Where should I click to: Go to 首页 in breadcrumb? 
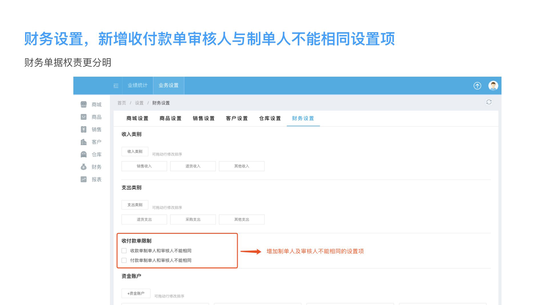click(122, 103)
